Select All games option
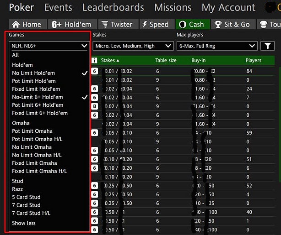This screenshot has height=235, width=281. click(49, 55)
